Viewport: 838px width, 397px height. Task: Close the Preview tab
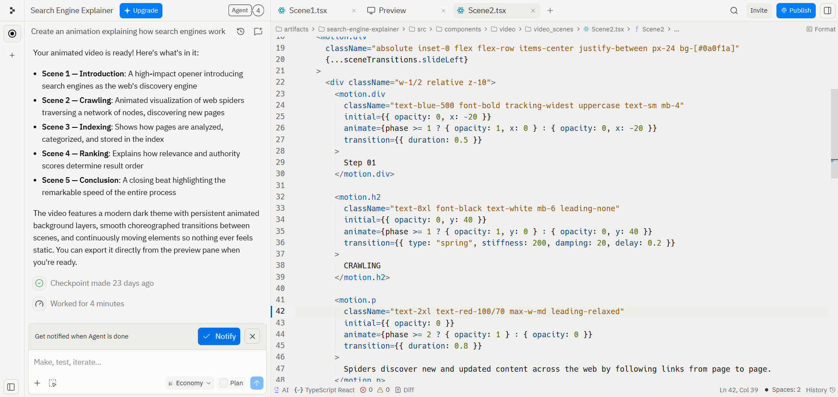click(444, 10)
